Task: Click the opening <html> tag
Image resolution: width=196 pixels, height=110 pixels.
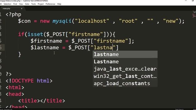Action: tap(15, 87)
